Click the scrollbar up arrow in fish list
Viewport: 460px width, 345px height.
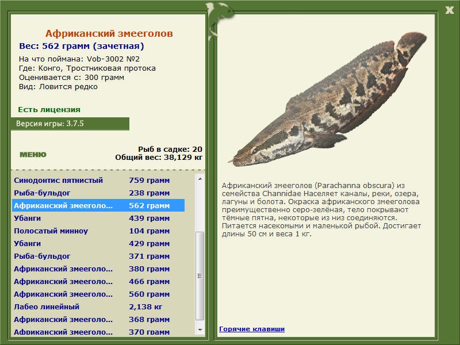pyautogui.click(x=200, y=179)
